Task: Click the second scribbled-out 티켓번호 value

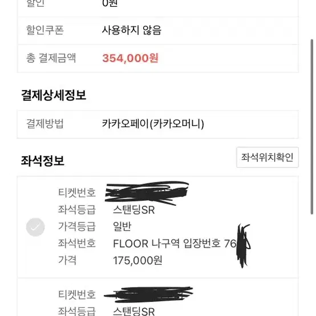Action: 148,295
